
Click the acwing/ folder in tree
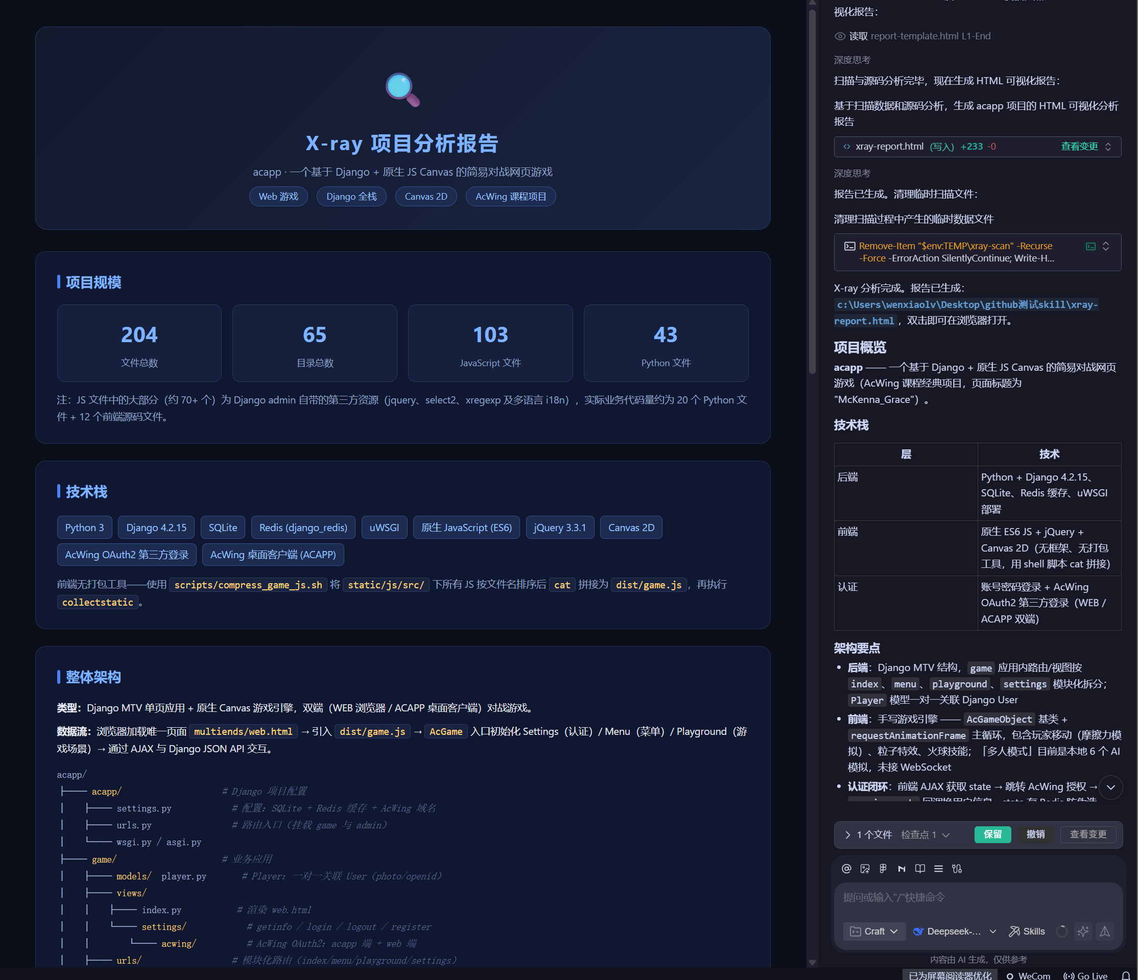click(x=178, y=944)
